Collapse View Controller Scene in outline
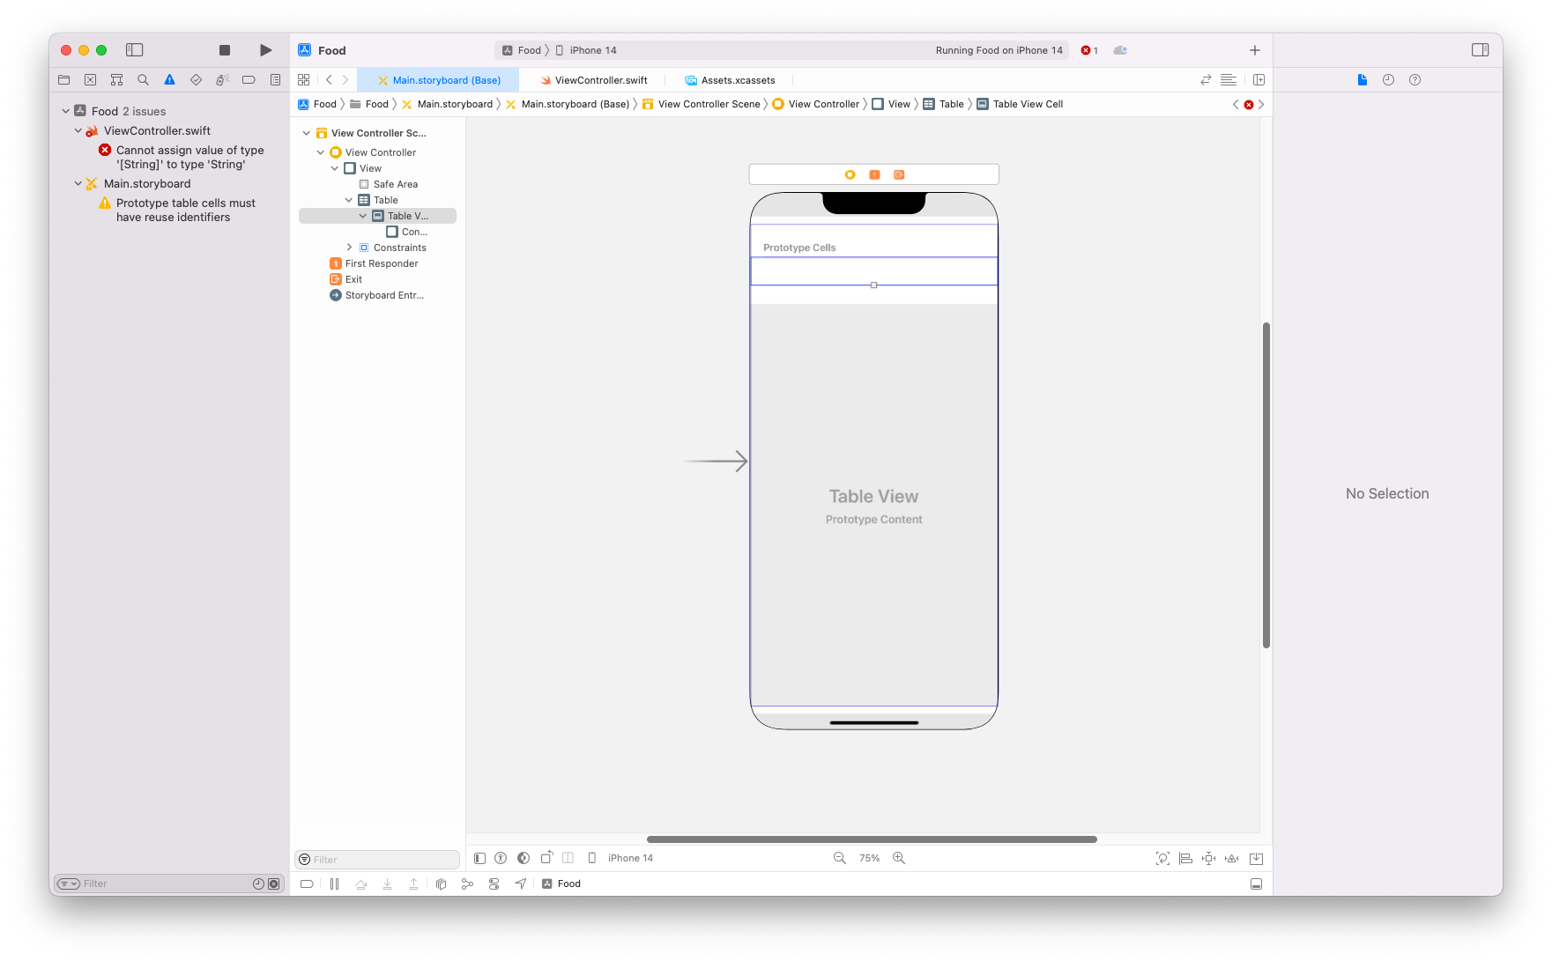 pos(307,133)
